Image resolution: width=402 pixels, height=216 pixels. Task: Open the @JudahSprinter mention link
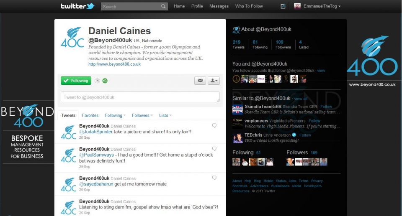click(x=96, y=132)
